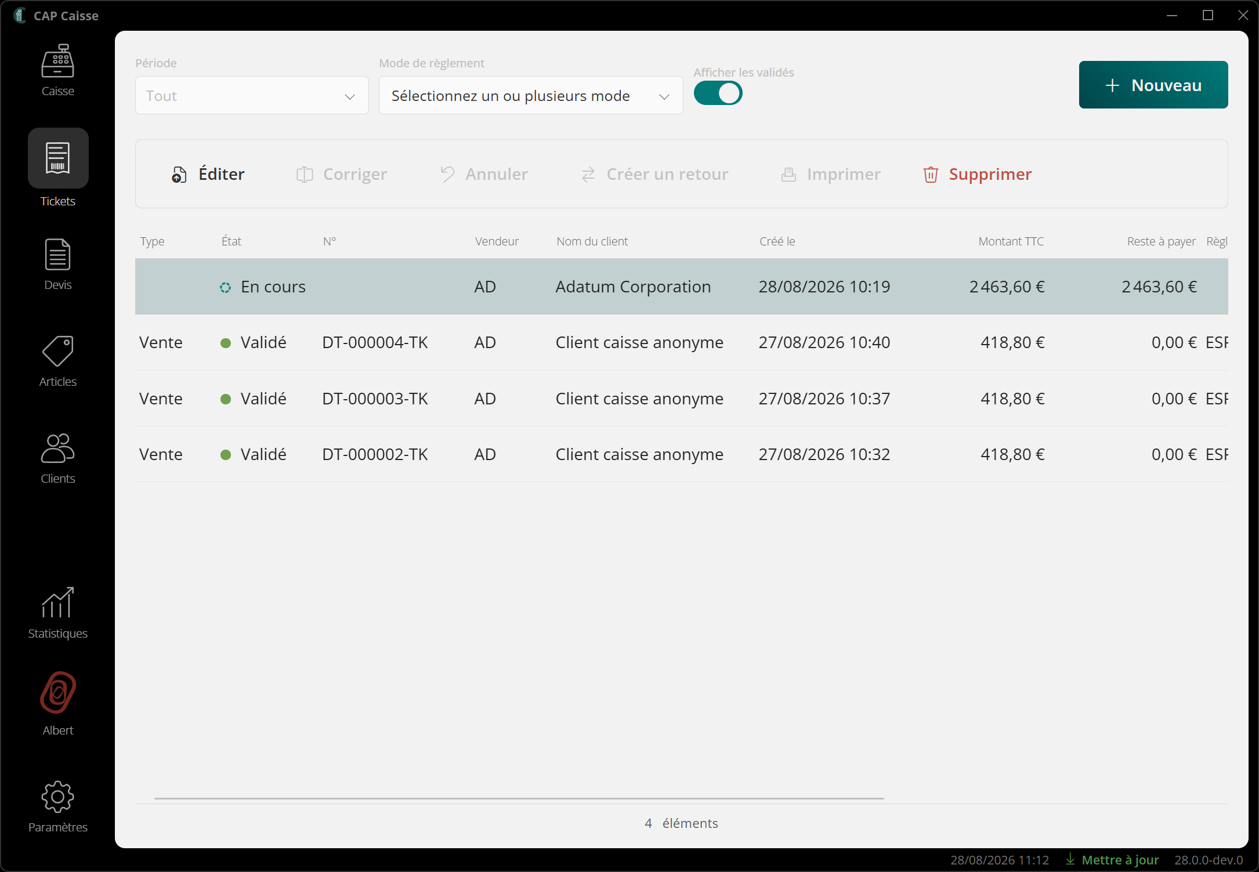Click the horizontal scrollbar under the table

pyautogui.click(x=519, y=798)
